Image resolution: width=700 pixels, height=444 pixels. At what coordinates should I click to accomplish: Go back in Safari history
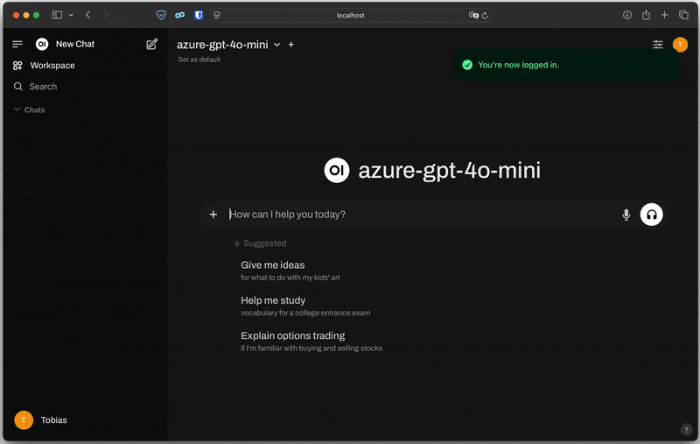click(x=88, y=15)
